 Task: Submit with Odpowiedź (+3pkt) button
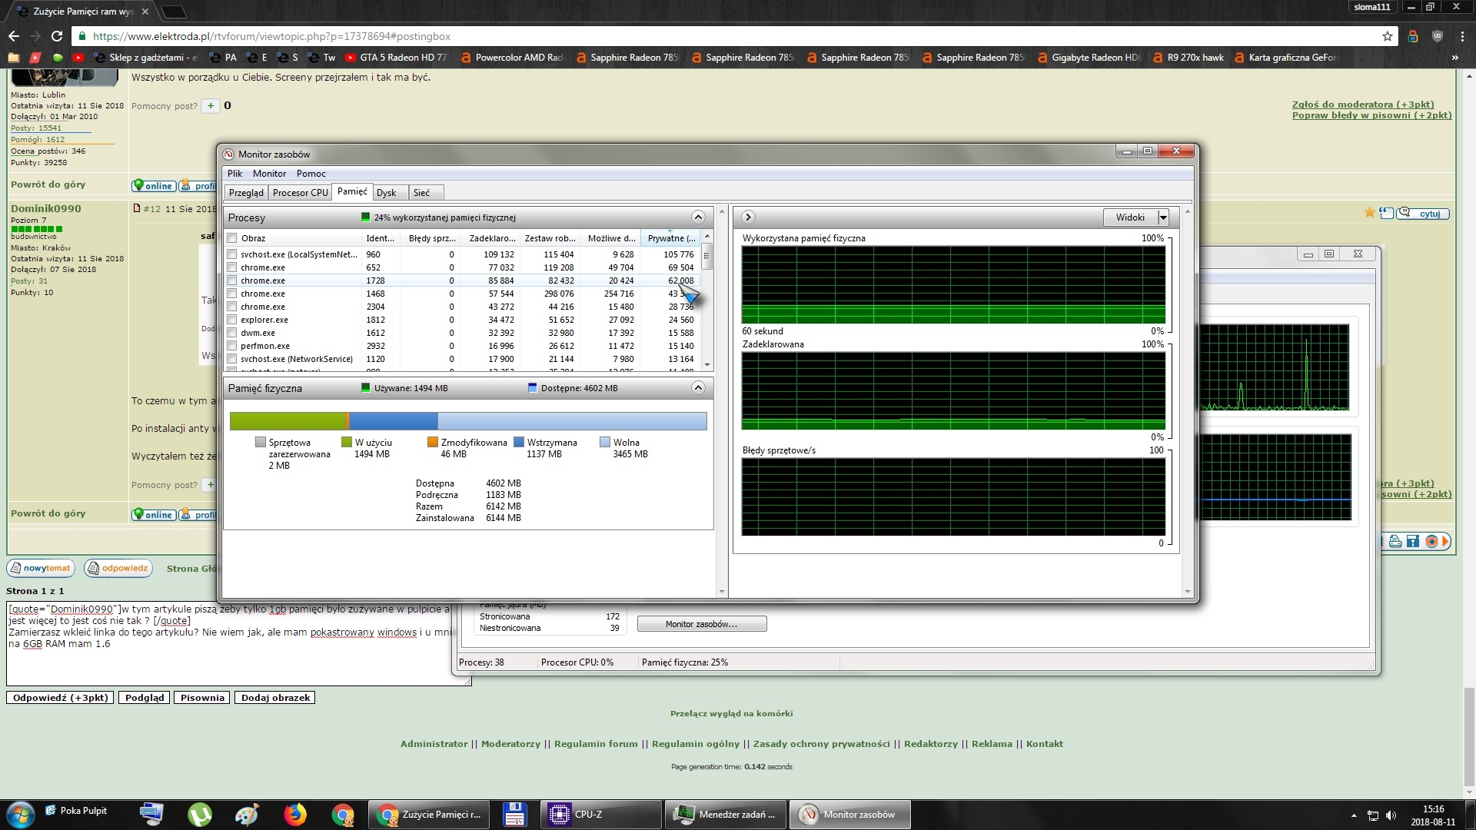[60, 698]
